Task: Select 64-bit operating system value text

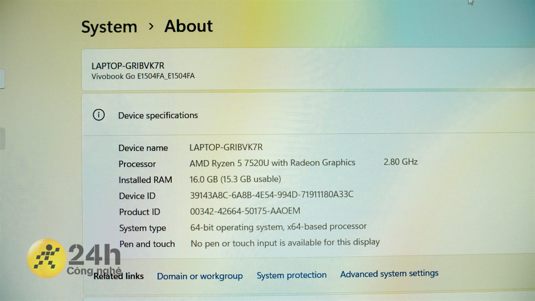Action: pos(278,227)
